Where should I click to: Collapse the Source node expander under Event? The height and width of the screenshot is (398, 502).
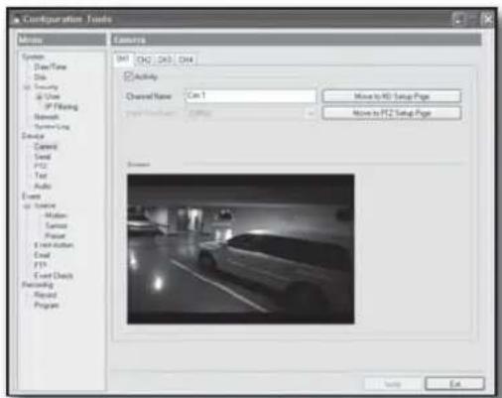27,205
